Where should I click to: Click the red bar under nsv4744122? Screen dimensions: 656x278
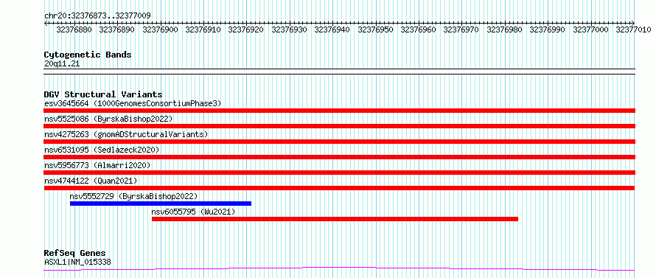click(340, 188)
